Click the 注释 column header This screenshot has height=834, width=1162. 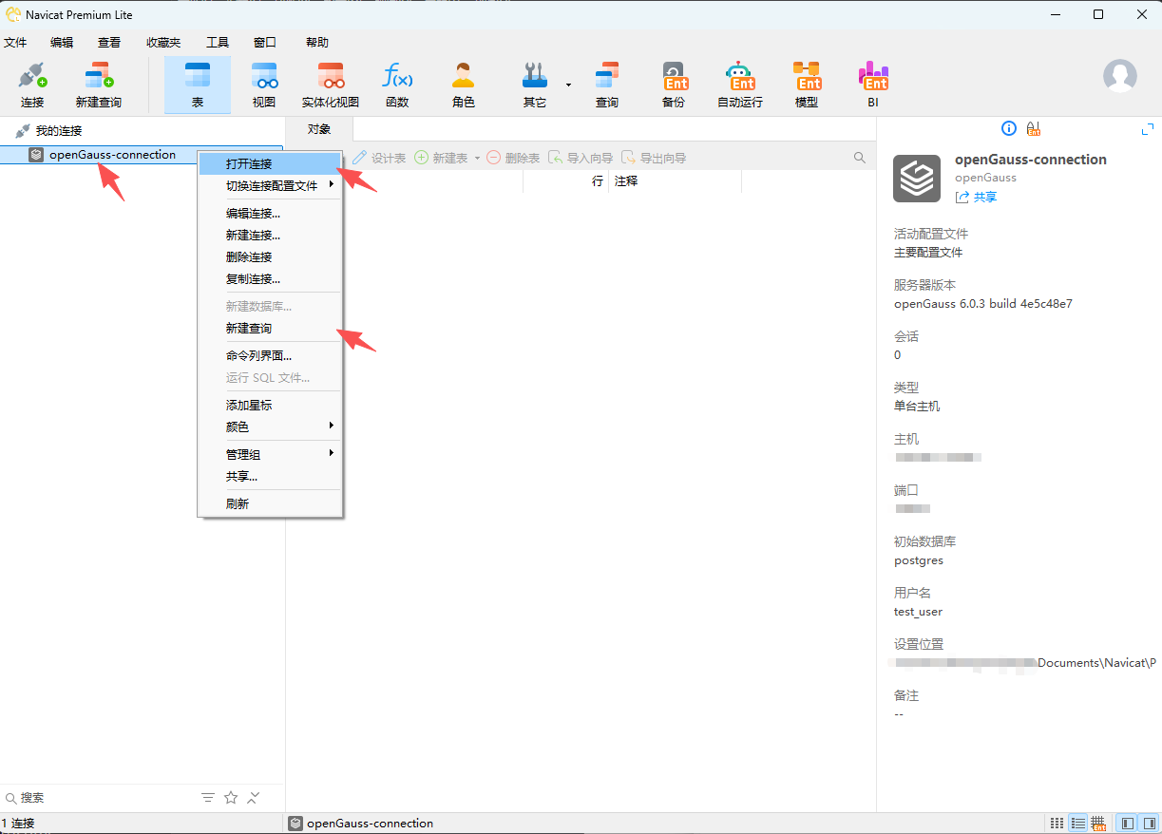point(626,181)
